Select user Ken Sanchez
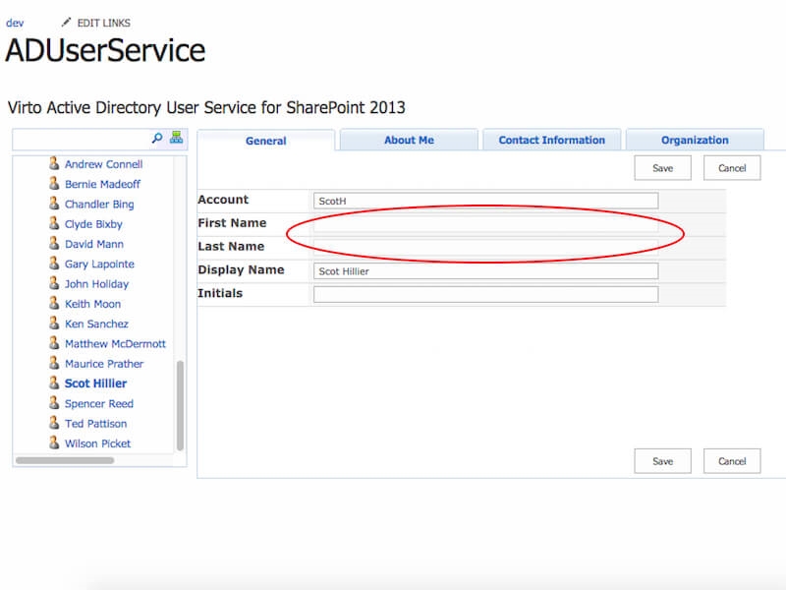 96,324
